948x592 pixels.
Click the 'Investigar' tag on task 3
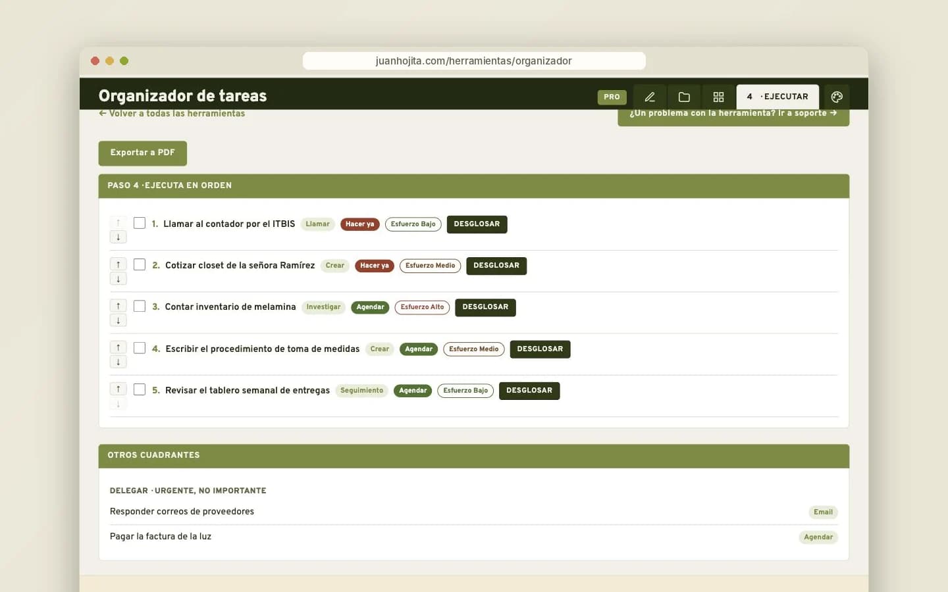323,307
